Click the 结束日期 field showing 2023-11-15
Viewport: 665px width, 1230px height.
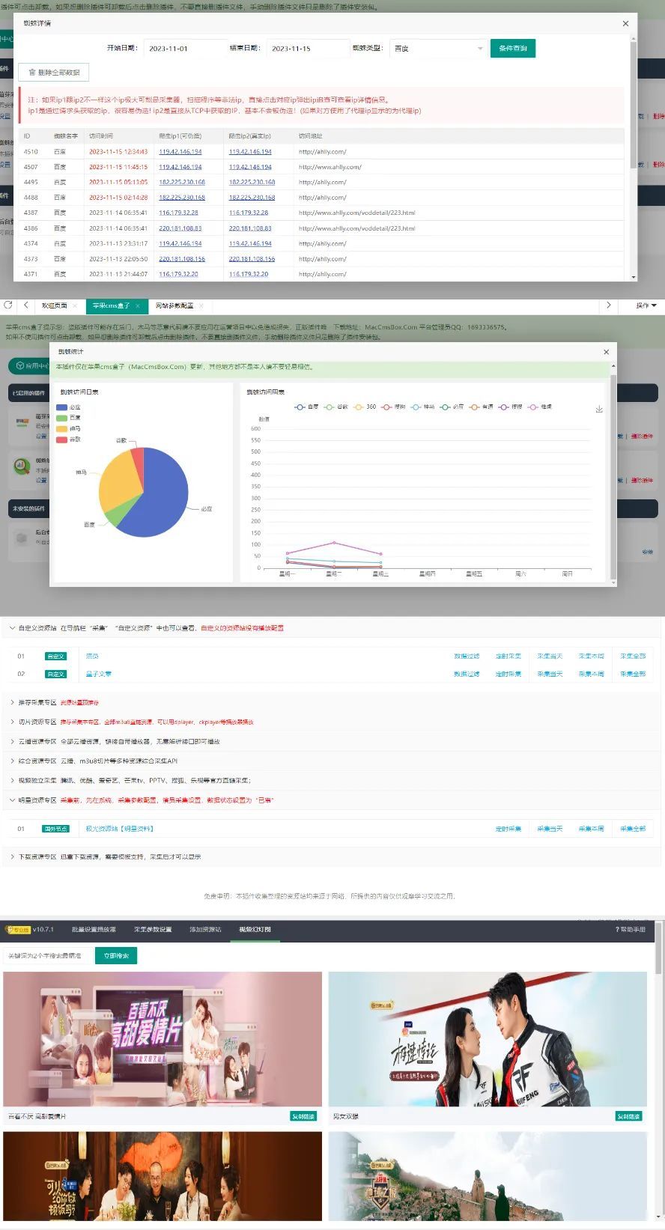[x=307, y=49]
